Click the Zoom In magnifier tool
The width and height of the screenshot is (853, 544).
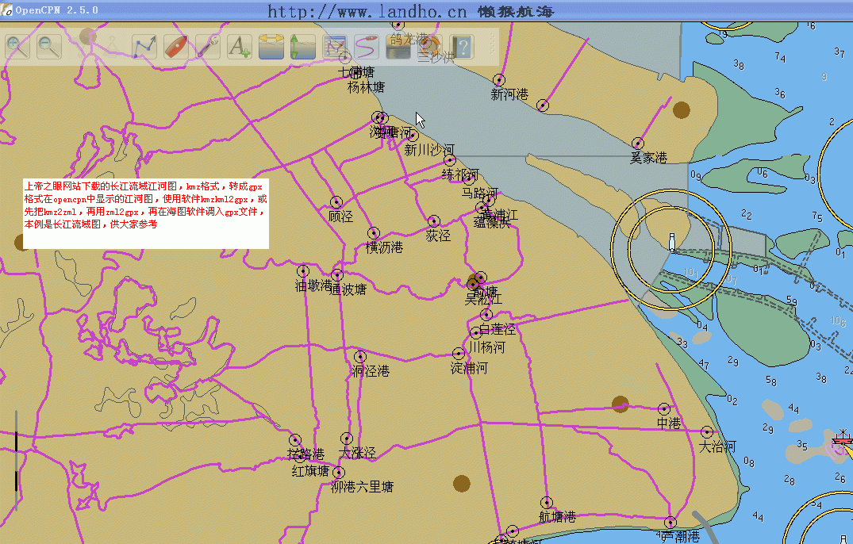tap(17, 47)
